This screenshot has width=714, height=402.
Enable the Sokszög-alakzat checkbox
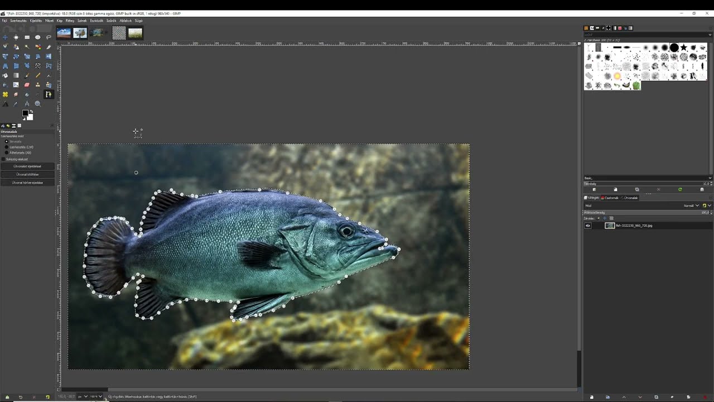point(3,159)
